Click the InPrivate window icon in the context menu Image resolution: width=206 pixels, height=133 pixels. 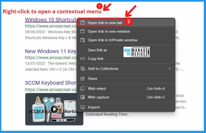(x=83, y=40)
